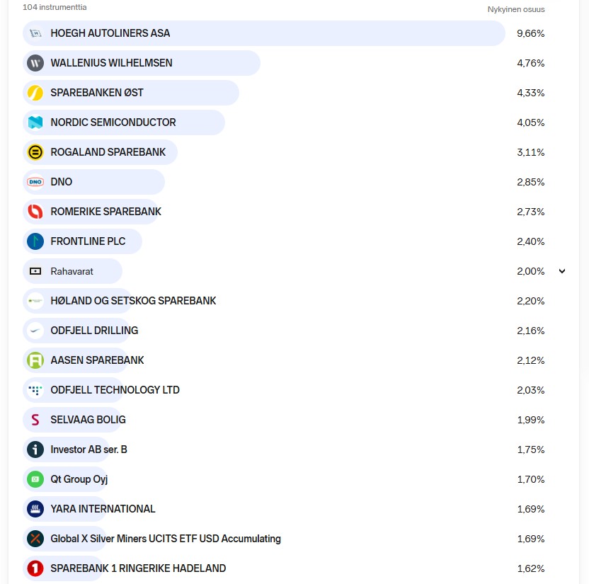Click the Sparebanken Øst yellow logo
The width and height of the screenshot is (589, 584).
[x=35, y=93]
